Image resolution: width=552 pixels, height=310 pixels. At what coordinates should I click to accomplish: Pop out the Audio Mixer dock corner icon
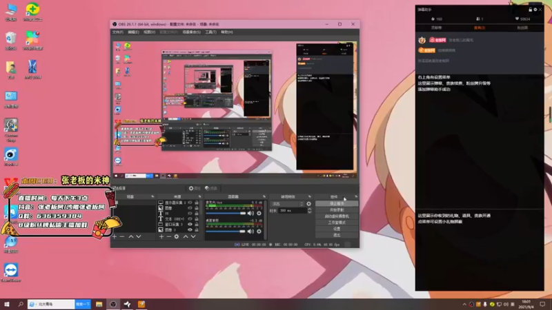click(264, 196)
